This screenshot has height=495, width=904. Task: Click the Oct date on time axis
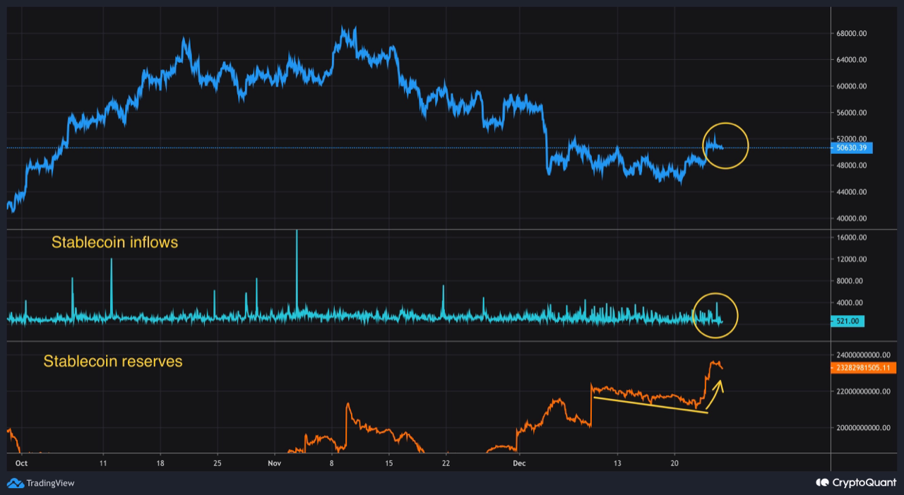(x=21, y=463)
